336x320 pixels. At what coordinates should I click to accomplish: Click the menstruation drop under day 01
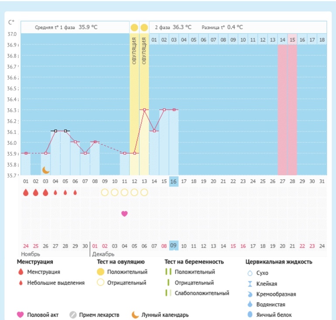(26, 192)
